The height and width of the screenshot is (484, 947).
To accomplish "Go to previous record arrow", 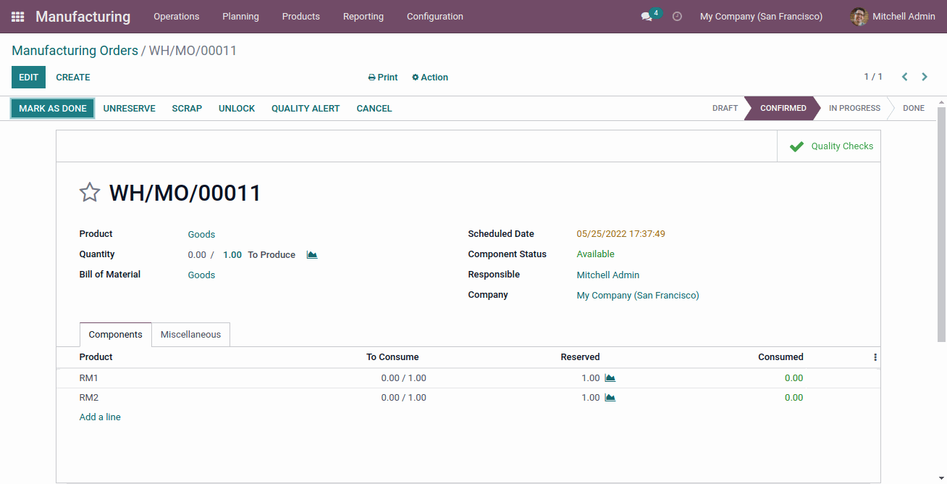I will [x=905, y=77].
